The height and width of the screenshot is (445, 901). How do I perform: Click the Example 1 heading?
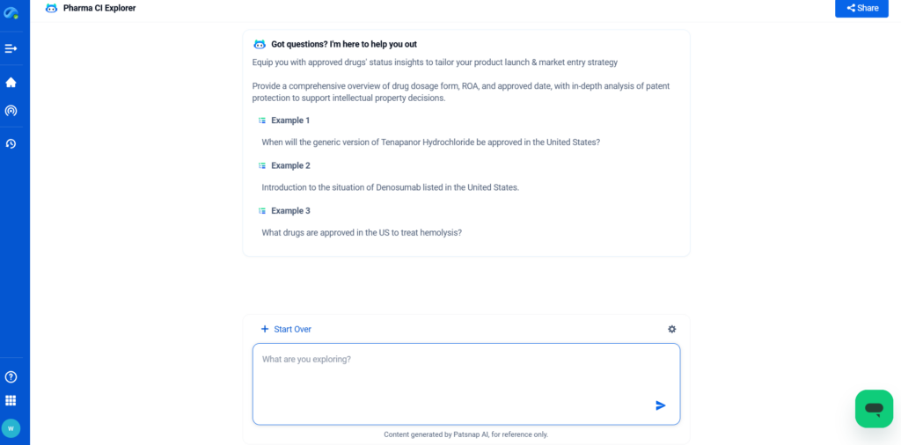click(289, 120)
